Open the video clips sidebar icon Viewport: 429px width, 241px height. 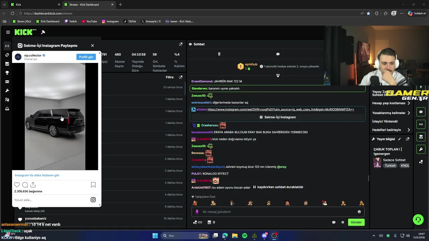pos(7,82)
